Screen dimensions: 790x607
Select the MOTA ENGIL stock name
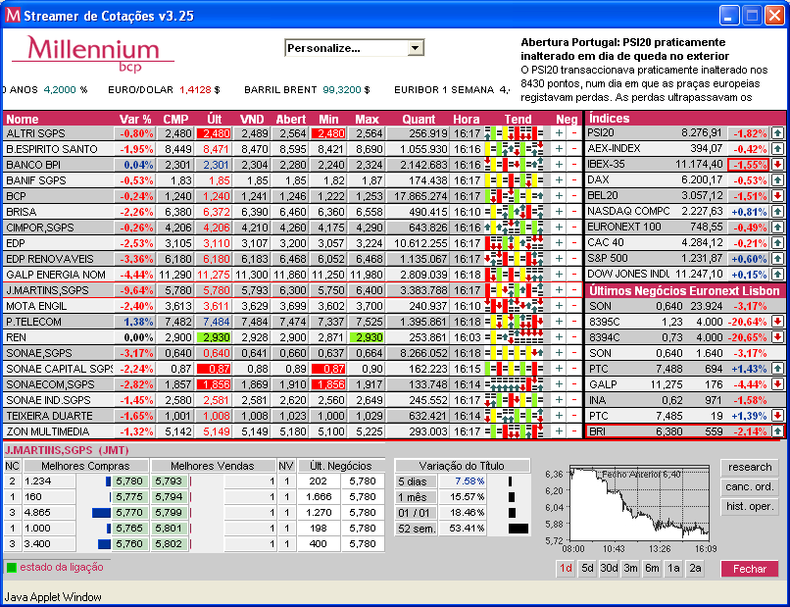click(x=35, y=306)
